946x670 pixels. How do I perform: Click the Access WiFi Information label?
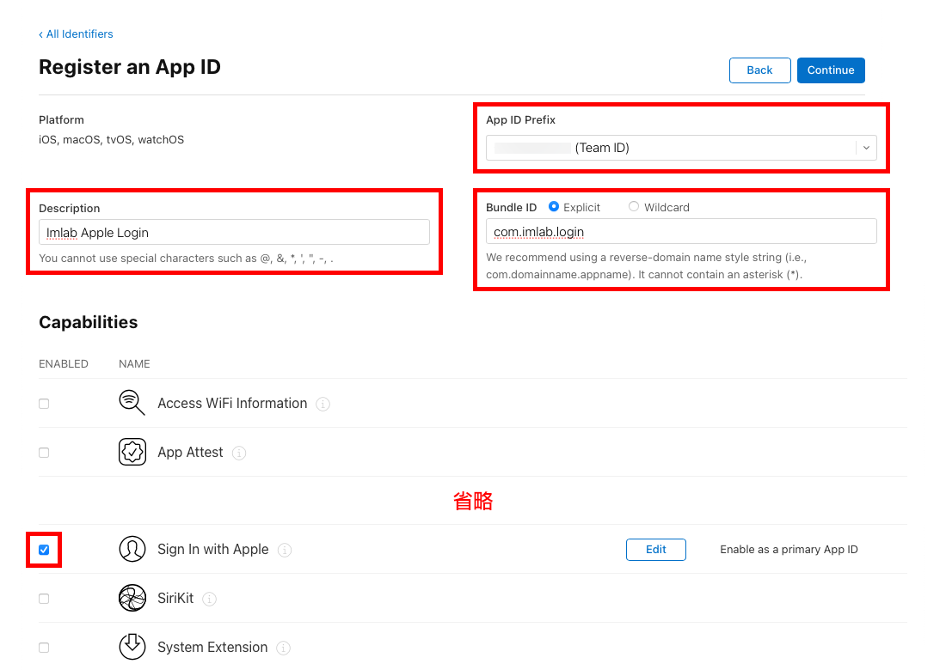pyautogui.click(x=232, y=403)
